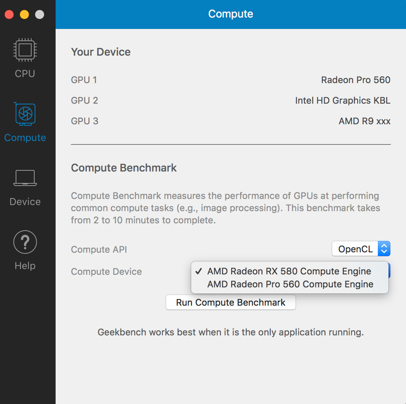Viewport: 406px width, 404px height.
Task: Click the Compute sidebar label
Action: [x=25, y=138]
